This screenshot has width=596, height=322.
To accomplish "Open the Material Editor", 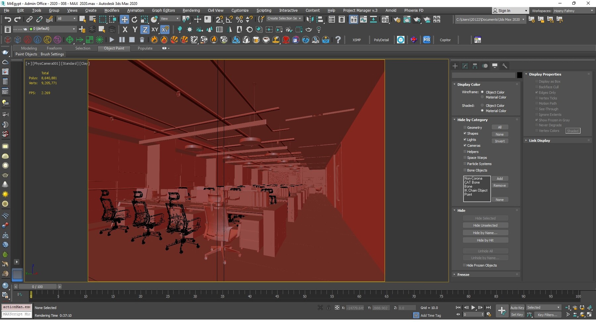I will 385,19.
